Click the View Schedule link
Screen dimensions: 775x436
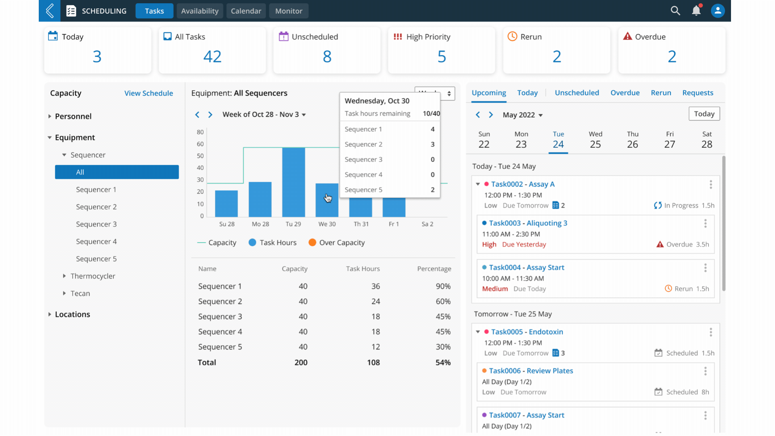click(149, 93)
